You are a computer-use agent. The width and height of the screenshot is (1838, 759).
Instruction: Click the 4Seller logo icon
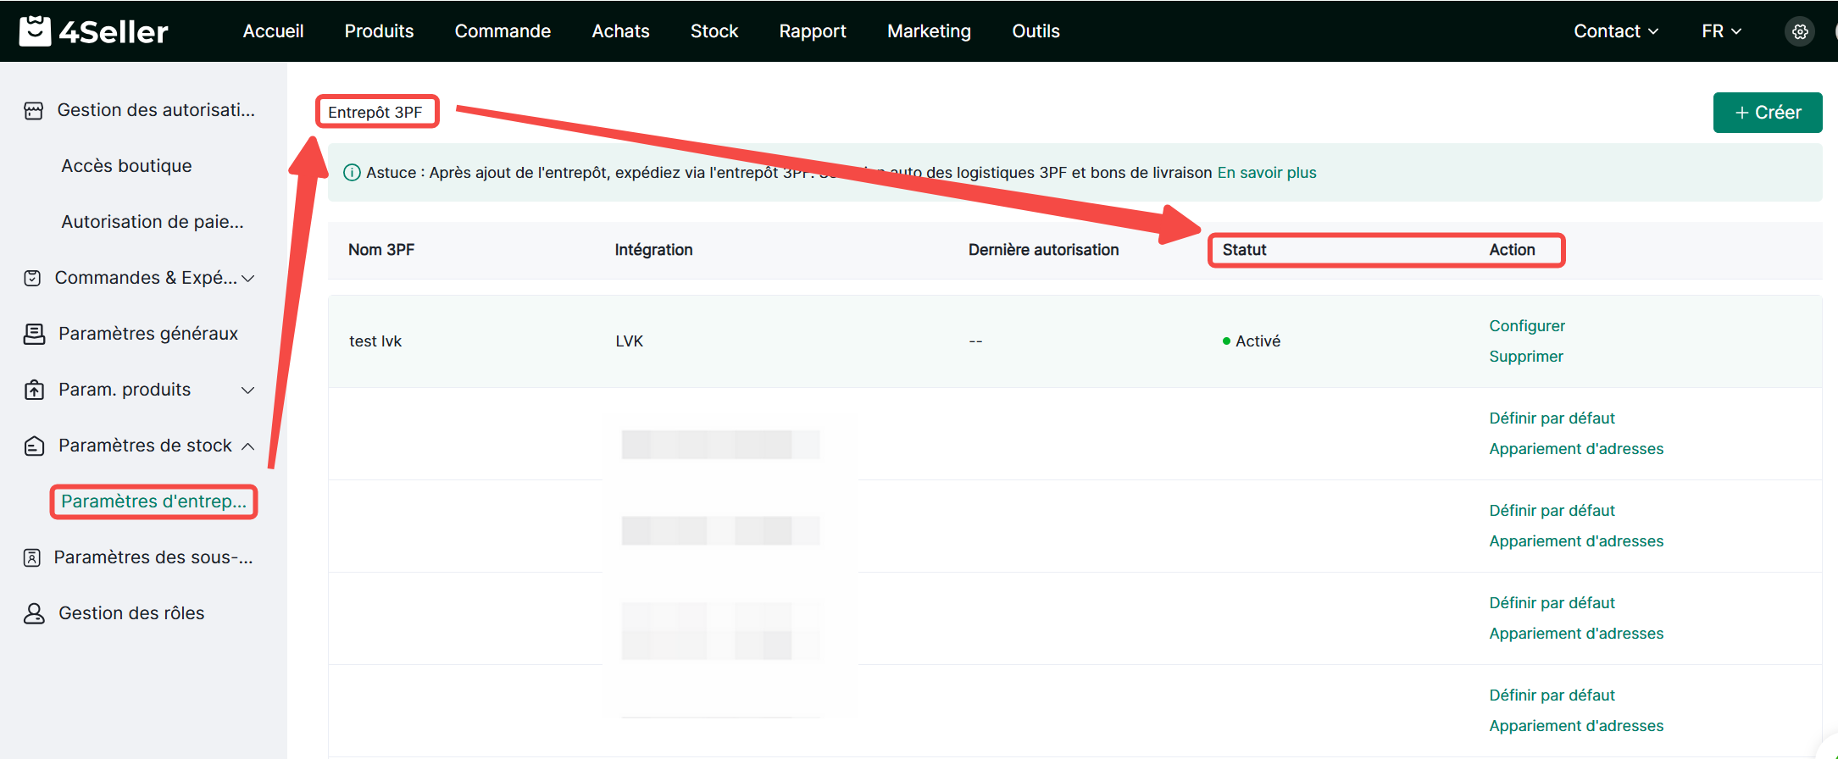click(x=35, y=31)
